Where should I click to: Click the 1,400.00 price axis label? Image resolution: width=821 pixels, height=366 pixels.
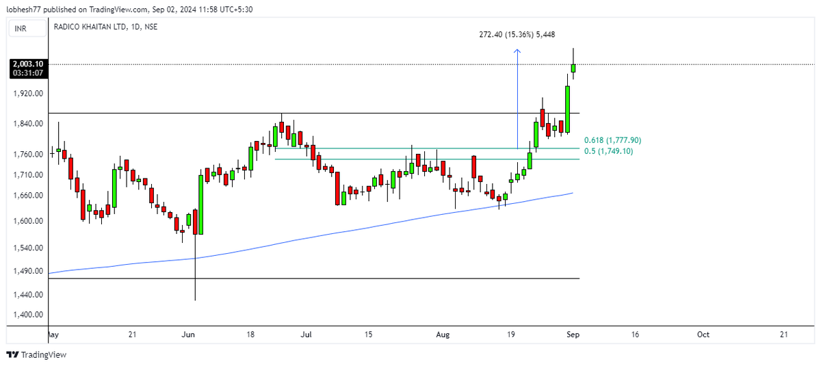(x=29, y=315)
